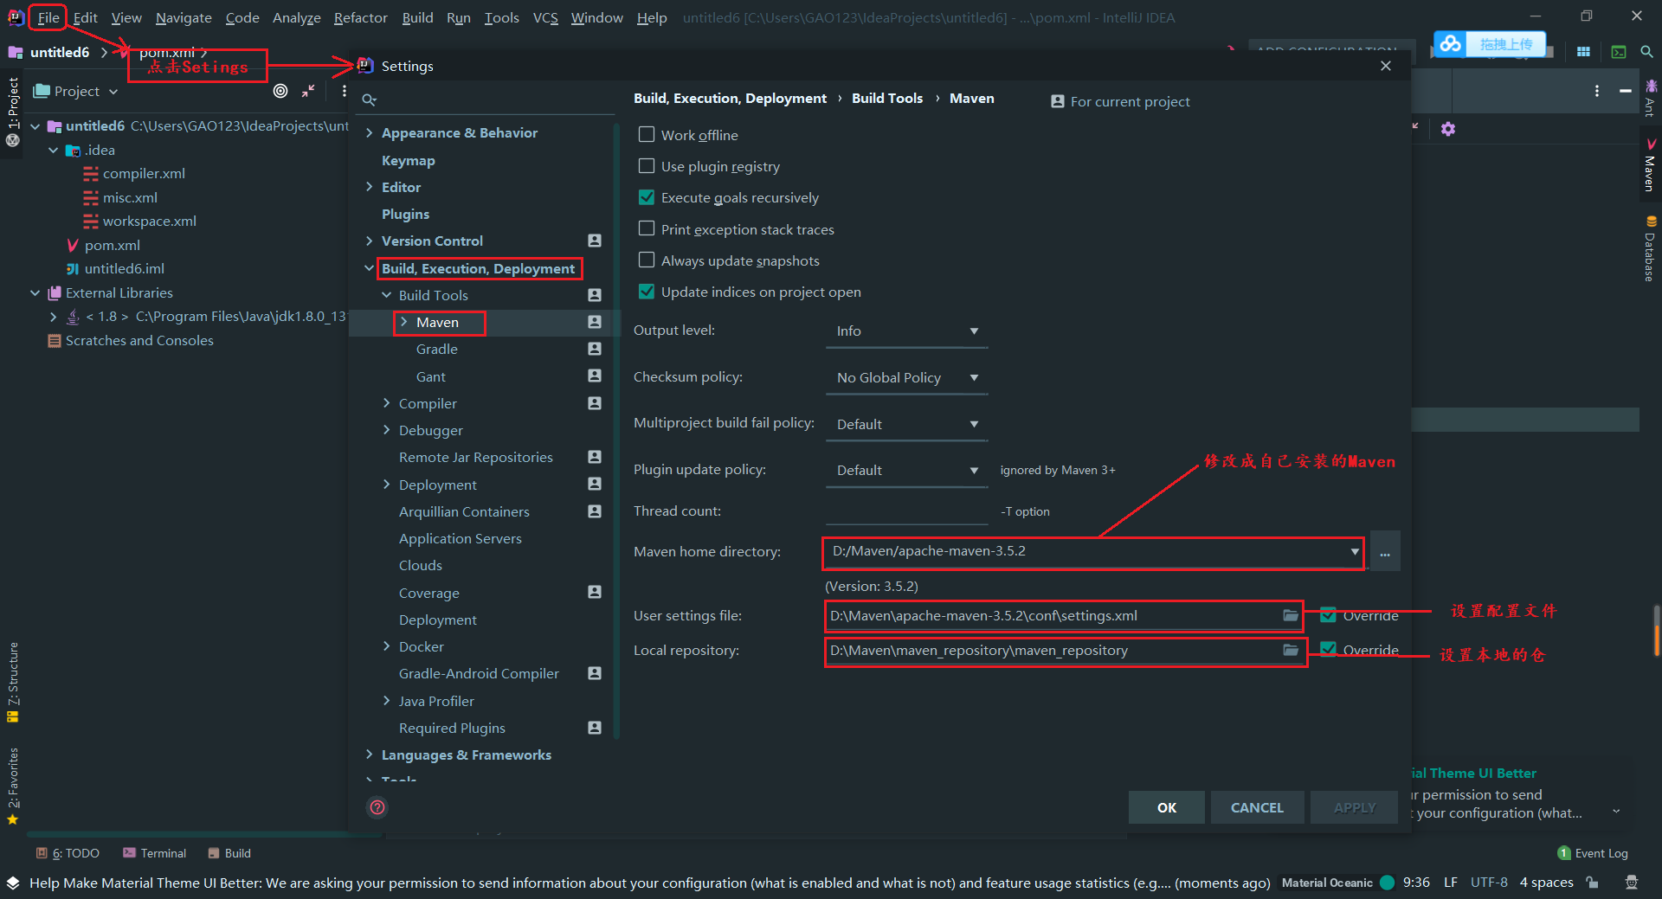This screenshot has width=1662, height=899.
Task: Open Project panel options three-dot icon
Action: [345, 91]
